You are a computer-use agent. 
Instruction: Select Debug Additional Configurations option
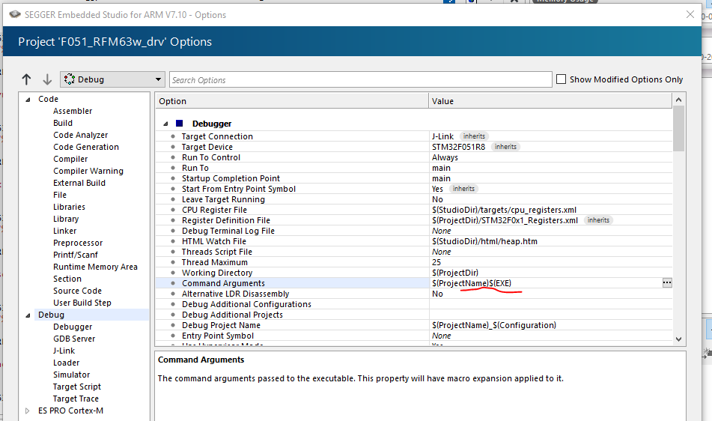coord(246,304)
